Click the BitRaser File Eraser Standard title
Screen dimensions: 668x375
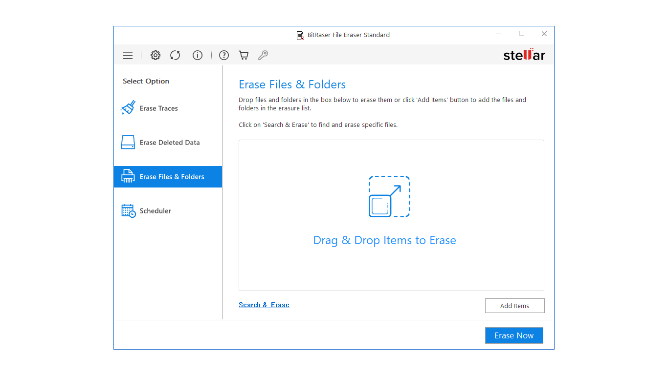click(x=349, y=35)
